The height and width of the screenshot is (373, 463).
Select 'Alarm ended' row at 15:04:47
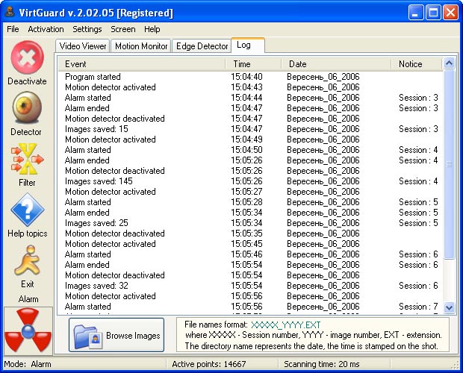click(x=250, y=108)
